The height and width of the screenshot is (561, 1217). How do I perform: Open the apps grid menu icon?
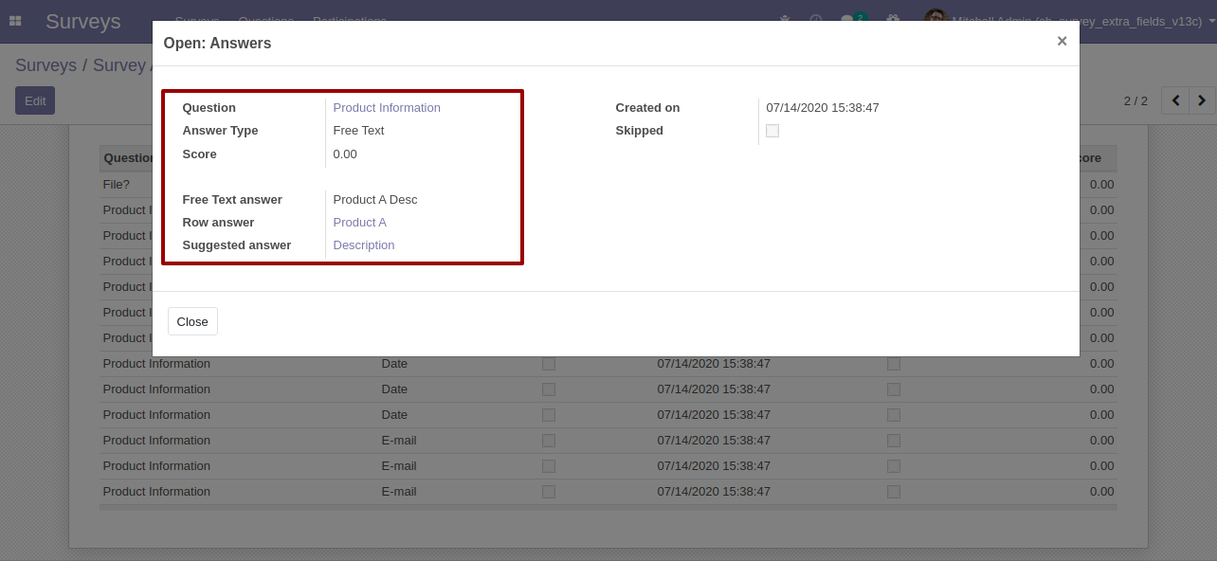[x=15, y=21]
